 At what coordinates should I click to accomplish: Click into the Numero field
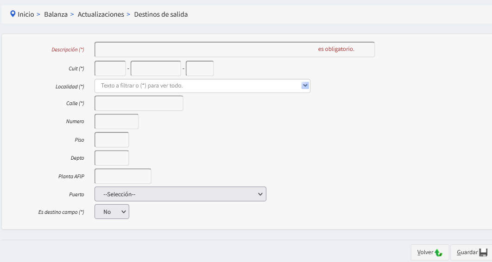click(116, 121)
